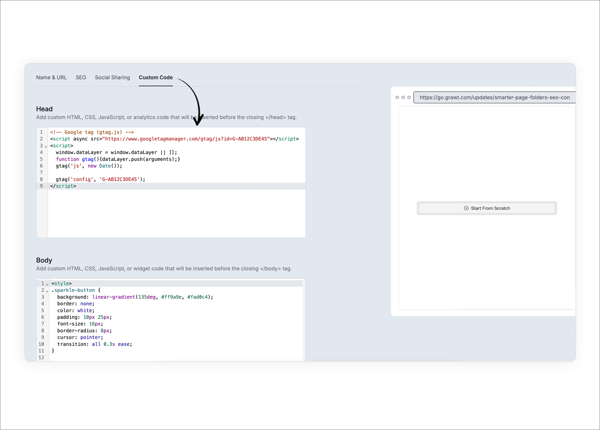
Task: Click the 'color: white;' line in Body editor
Action: click(76, 310)
